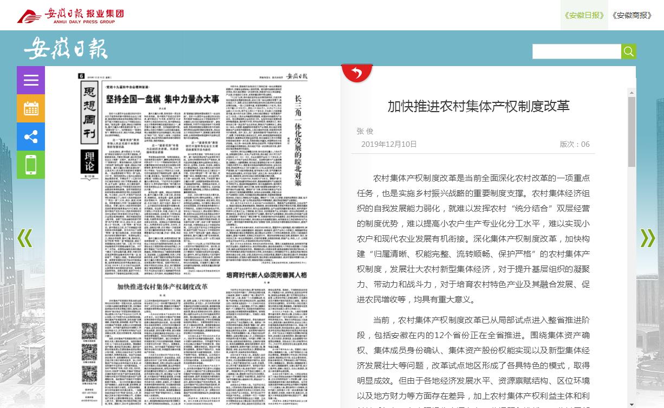Open article 培育时代新人必须完善其人格 on page

pyautogui.click(x=266, y=275)
